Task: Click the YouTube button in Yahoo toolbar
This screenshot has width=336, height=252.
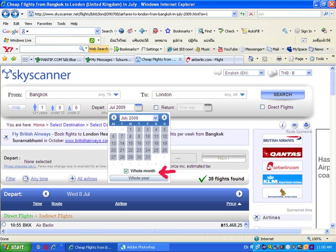Action: [228, 49]
